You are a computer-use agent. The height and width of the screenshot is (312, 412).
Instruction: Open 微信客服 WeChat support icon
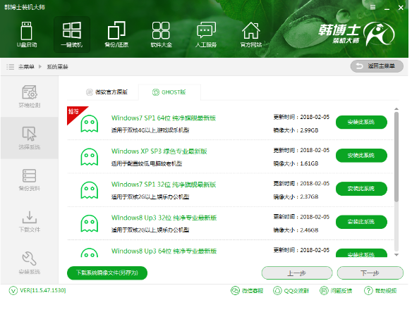pos(235,291)
